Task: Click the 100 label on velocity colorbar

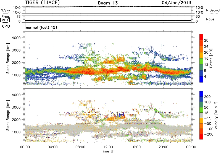Action: 207,102
